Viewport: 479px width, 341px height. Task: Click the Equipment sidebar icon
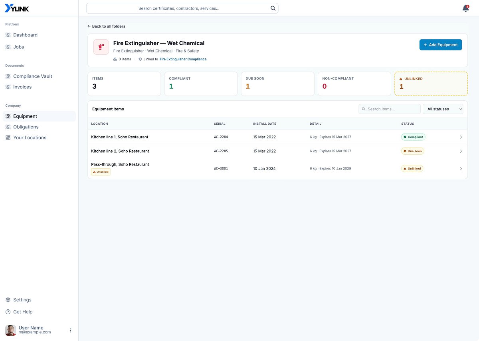8,116
